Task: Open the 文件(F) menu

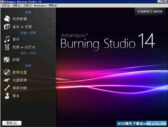Action: (x=6, y=5)
